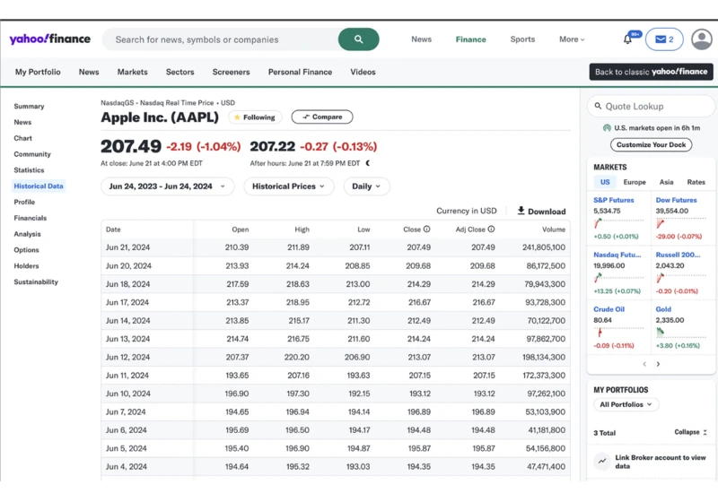The image size is (718, 502).
Task: Open Sports in top header
Action: [522, 39]
